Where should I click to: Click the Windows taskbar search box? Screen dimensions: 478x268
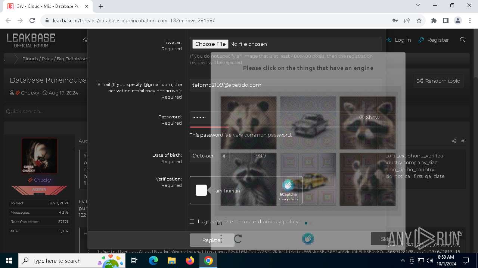71,261
